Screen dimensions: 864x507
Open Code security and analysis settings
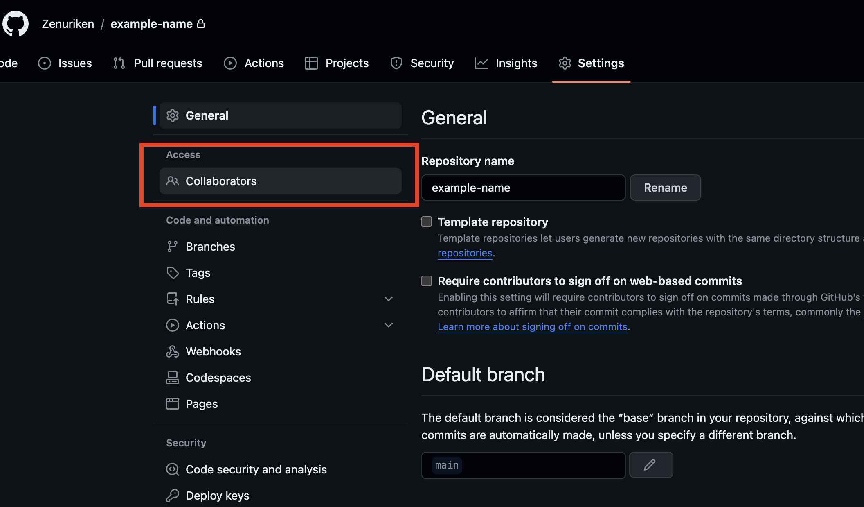pyautogui.click(x=280, y=469)
